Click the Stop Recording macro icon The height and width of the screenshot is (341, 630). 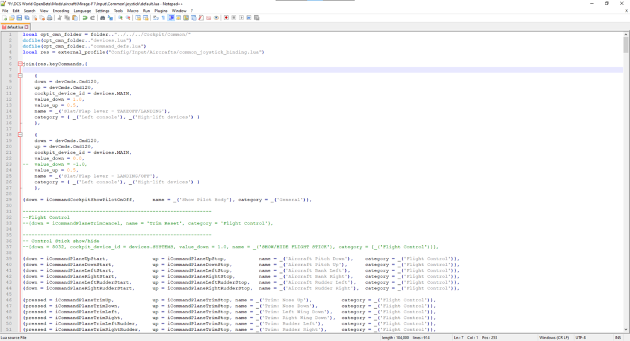pos(234,18)
